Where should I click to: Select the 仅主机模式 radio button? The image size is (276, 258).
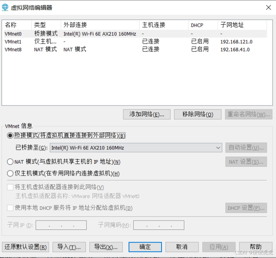[x=10, y=174]
